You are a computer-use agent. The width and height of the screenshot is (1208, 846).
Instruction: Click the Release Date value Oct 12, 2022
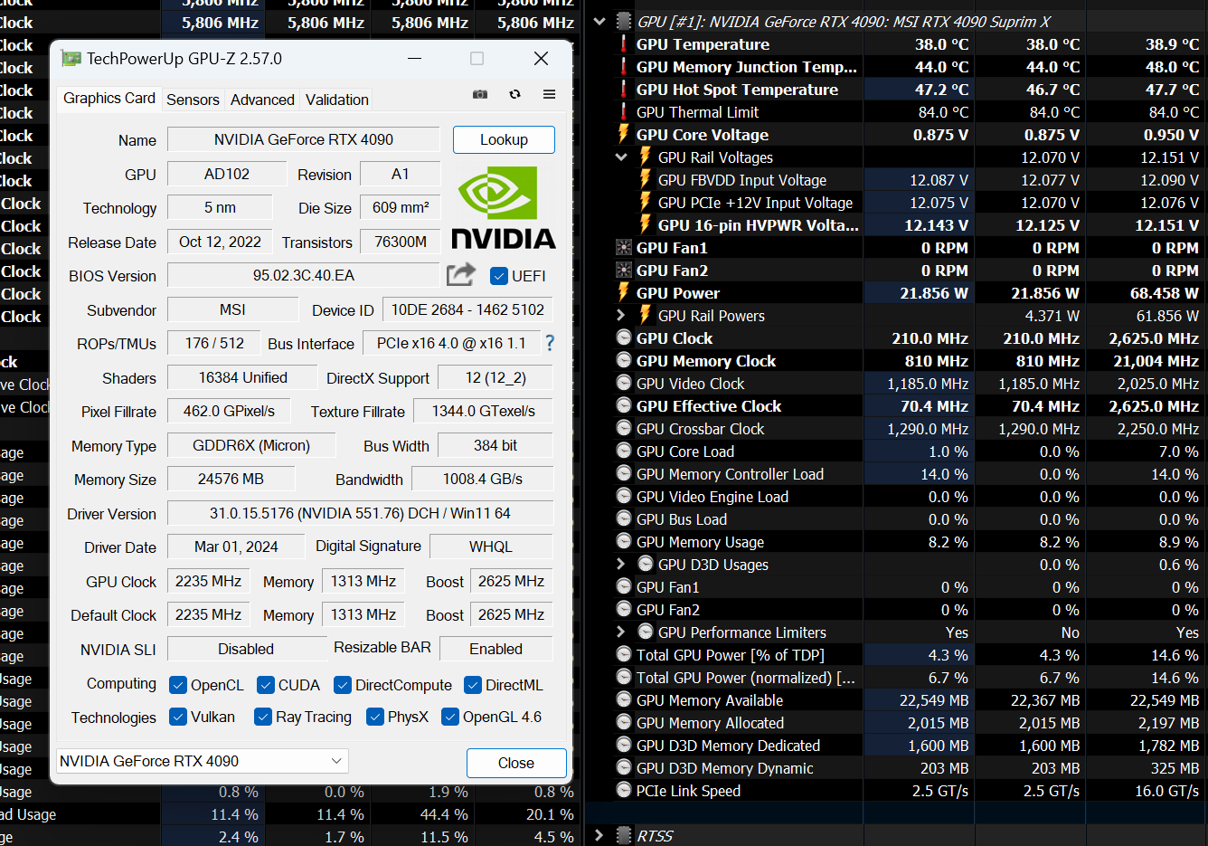click(221, 242)
